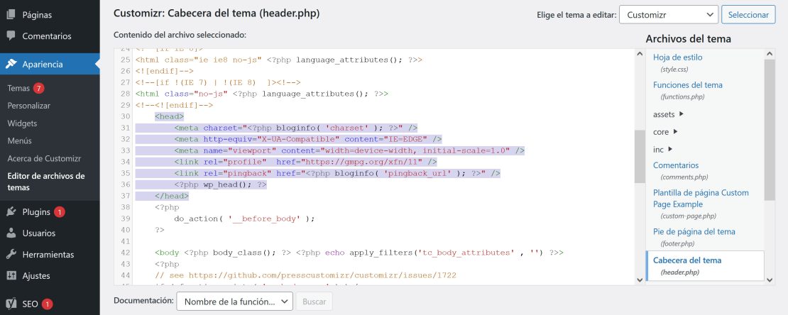Image resolution: width=788 pixels, height=315 pixels.
Task: Click the Plugins plug icon
Action: [x=11, y=212]
